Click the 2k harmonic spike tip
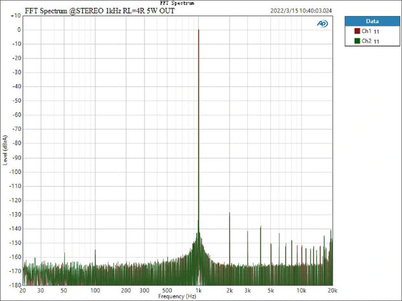402x301 pixels. [230, 213]
